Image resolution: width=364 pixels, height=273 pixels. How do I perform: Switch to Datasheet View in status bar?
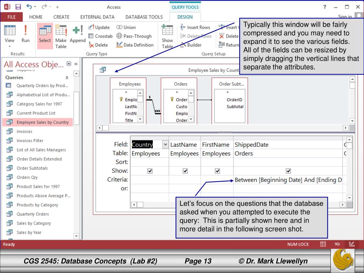323,244
